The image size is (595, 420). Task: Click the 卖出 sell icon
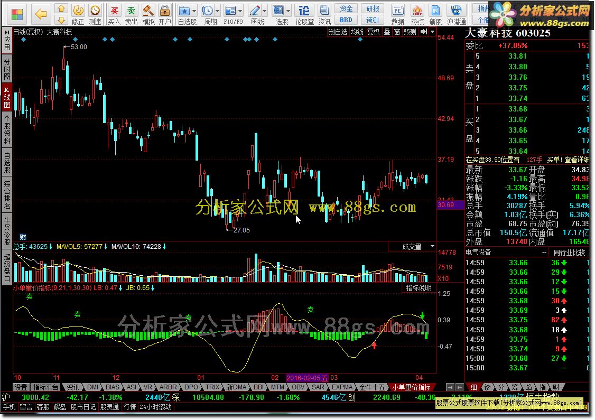point(131,14)
